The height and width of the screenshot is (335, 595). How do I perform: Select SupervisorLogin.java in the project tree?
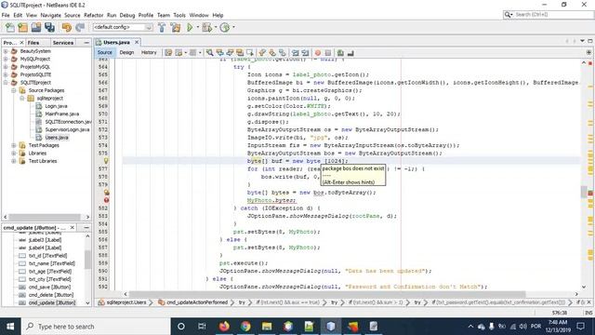pyautogui.click(x=67, y=129)
